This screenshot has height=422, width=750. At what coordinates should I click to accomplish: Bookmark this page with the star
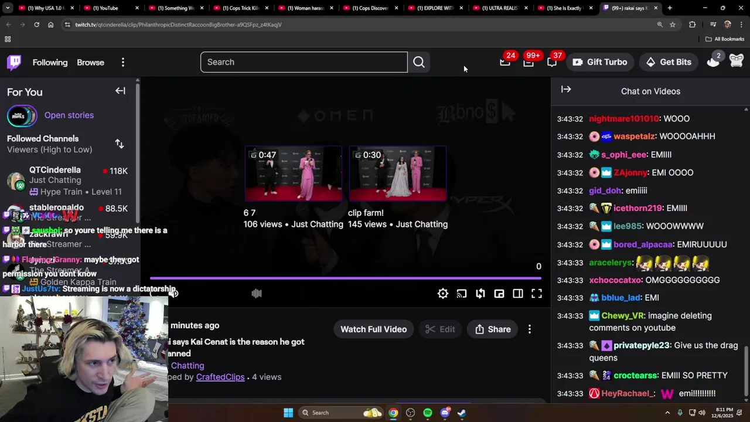[673, 25]
